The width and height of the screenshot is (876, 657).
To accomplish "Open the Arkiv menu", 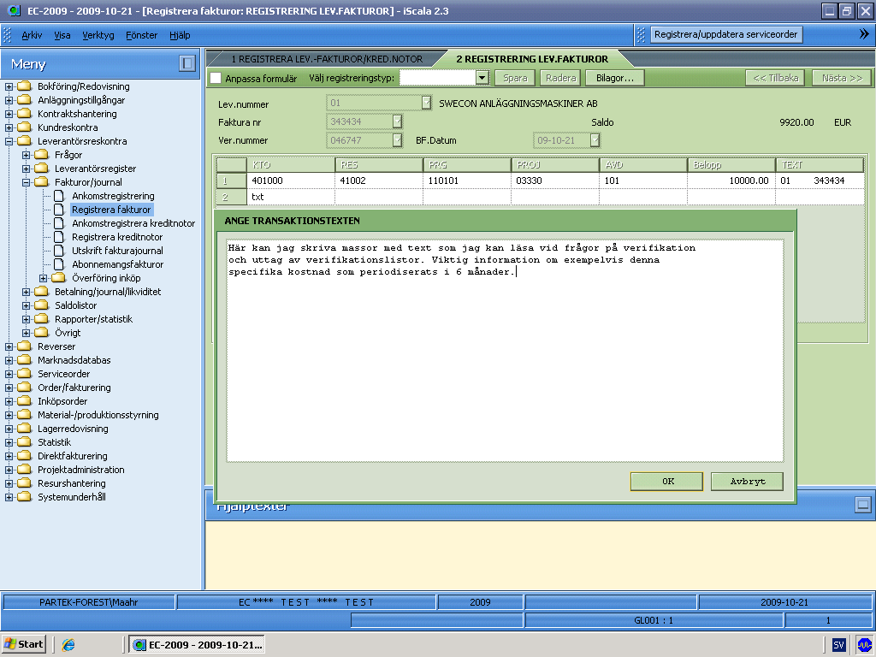I will (x=32, y=35).
